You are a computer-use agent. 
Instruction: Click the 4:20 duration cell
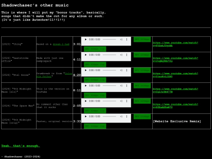tap(77, 75)
